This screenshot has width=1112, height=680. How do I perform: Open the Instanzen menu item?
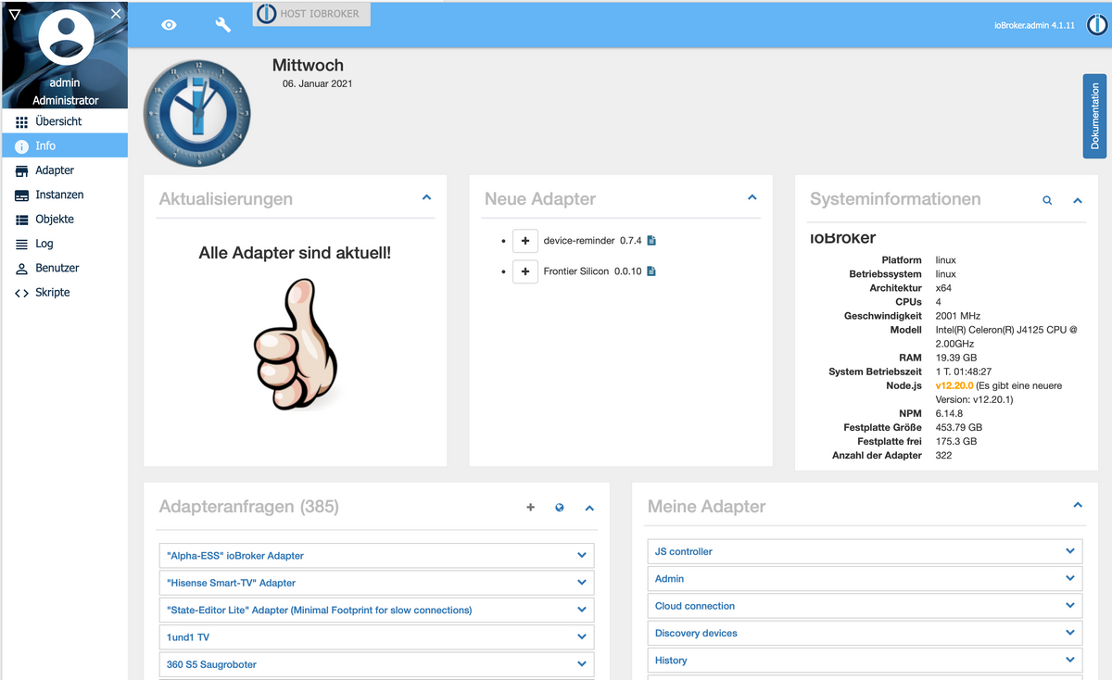pyautogui.click(x=65, y=195)
